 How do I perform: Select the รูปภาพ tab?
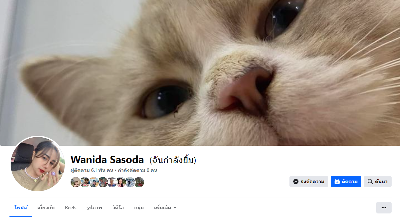(94, 208)
